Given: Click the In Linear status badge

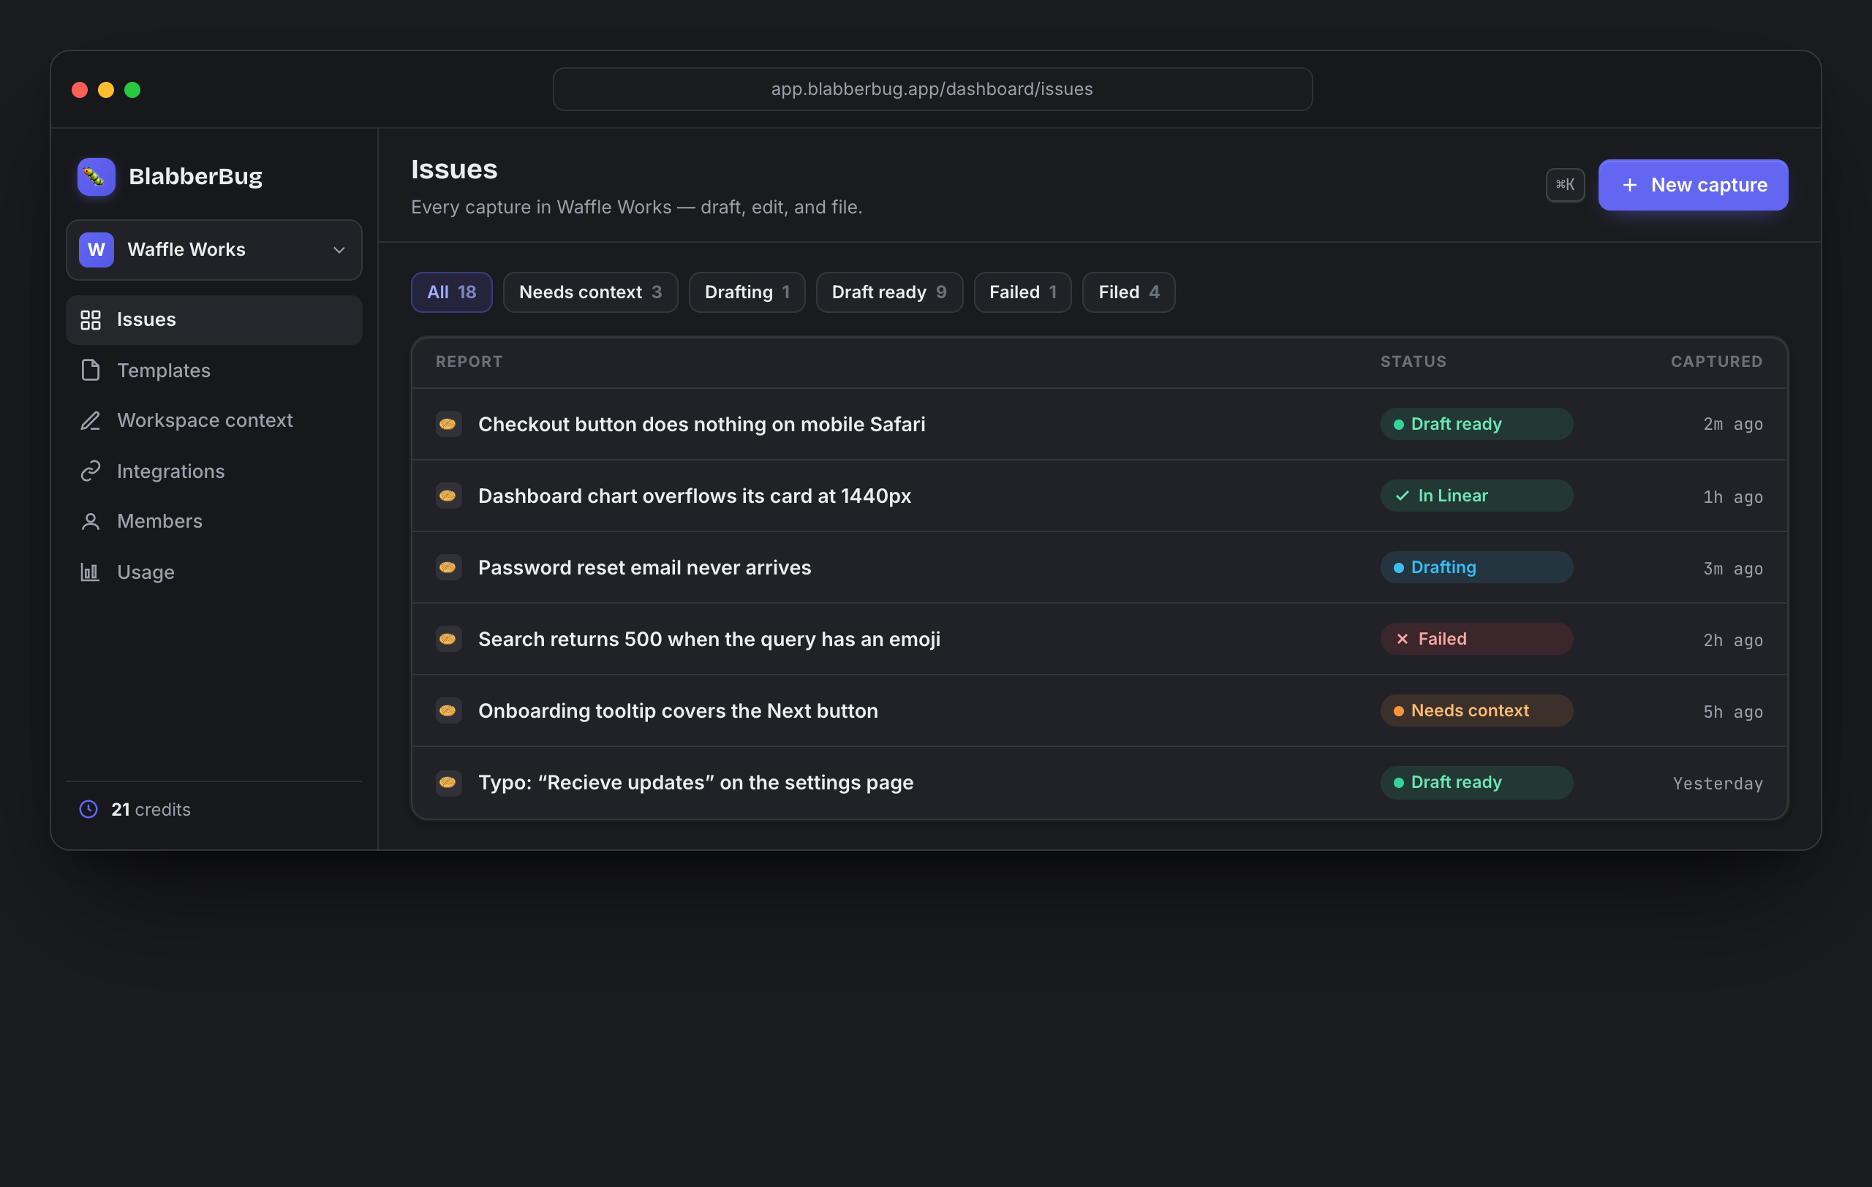Looking at the screenshot, I should pyautogui.click(x=1476, y=496).
